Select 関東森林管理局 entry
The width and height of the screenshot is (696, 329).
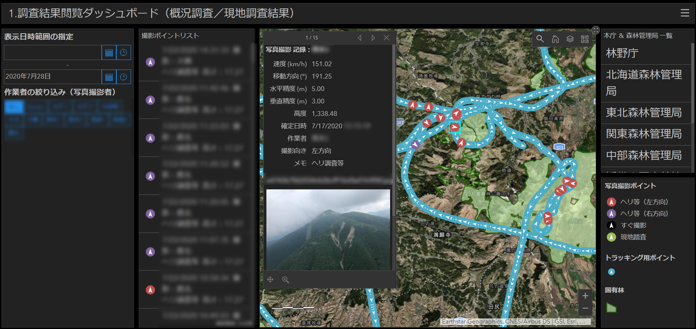coord(644,134)
